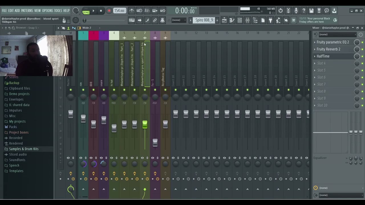Mute the snare mixer track green light
The height and width of the screenshot is (205, 365).
pos(104,90)
